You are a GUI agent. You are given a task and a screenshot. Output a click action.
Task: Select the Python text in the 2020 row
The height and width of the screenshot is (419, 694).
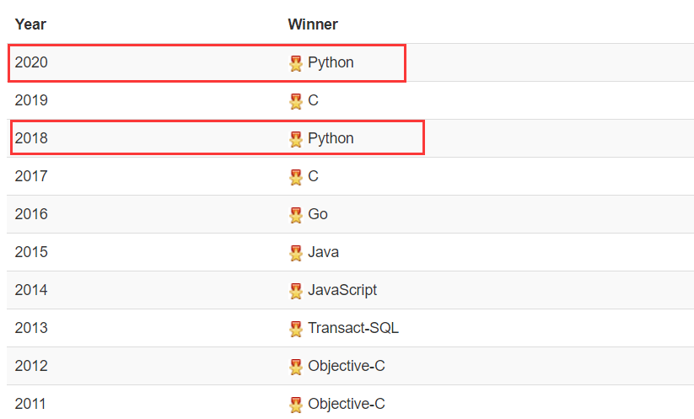tap(331, 62)
